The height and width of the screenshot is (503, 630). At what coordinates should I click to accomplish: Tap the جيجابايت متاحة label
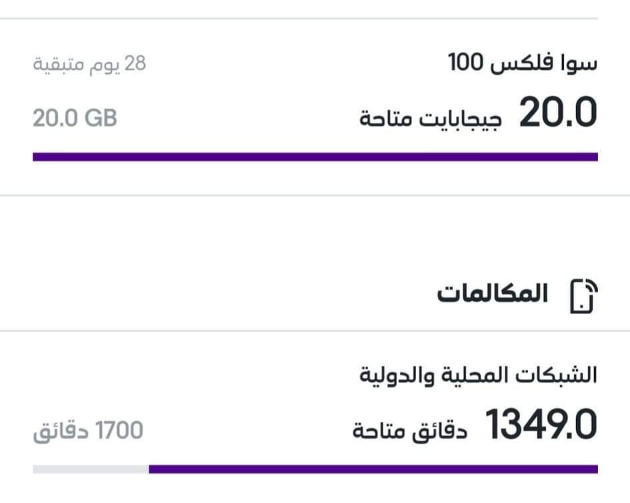pos(431,119)
